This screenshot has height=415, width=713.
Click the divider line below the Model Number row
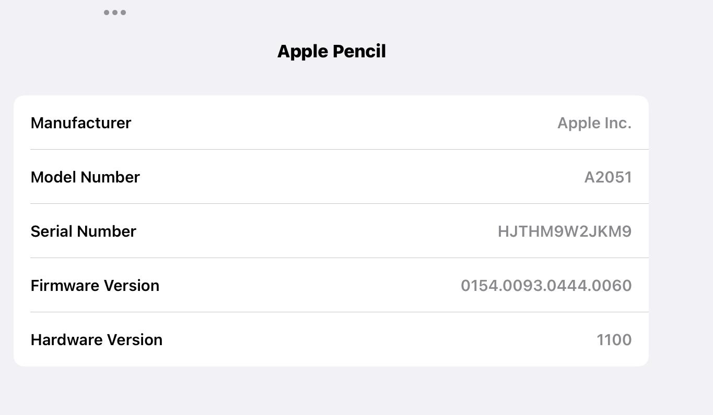click(x=340, y=204)
